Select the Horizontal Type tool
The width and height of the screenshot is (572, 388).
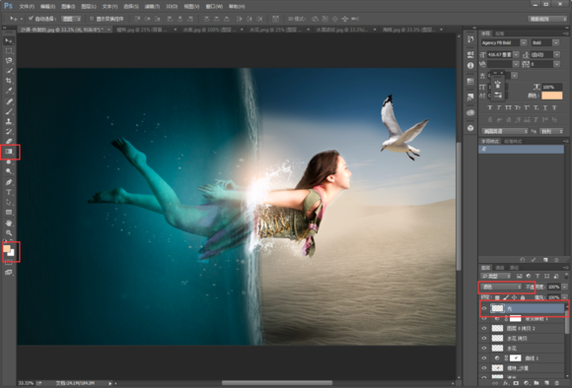pyautogui.click(x=9, y=192)
